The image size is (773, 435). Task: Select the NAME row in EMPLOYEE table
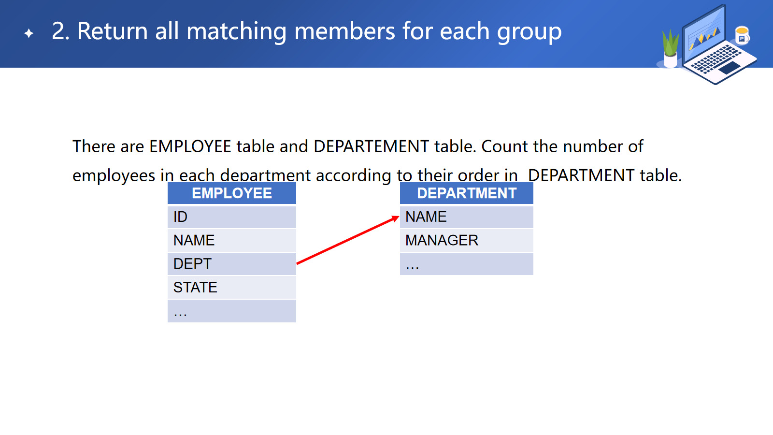231,240
